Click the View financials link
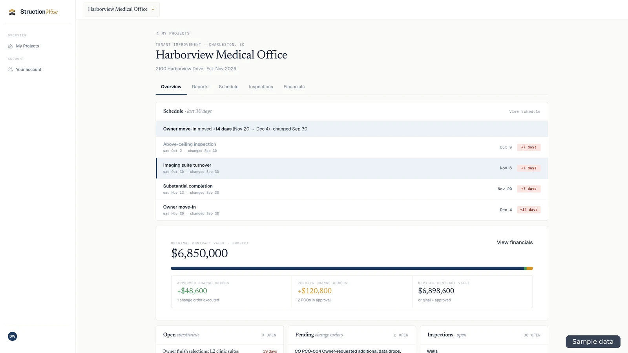Viewport: 628px width, 353px height. pyautogui.click(x=515, y=242)
